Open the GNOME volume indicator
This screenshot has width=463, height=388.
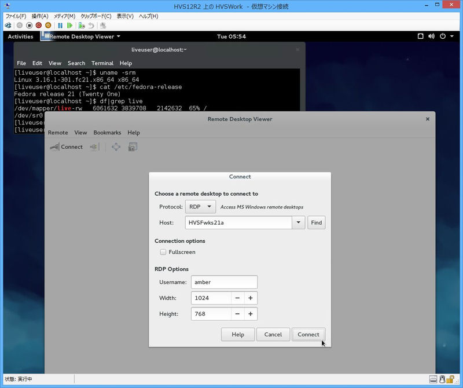pos(431,36)
